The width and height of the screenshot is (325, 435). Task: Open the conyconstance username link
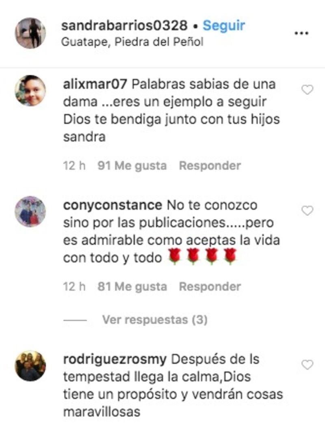click(113, 205)
